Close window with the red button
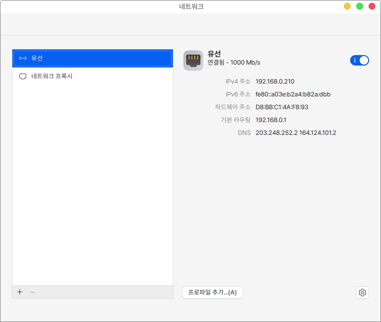Image resolution: width=381 pixels, height=322 pixels. 371,6
